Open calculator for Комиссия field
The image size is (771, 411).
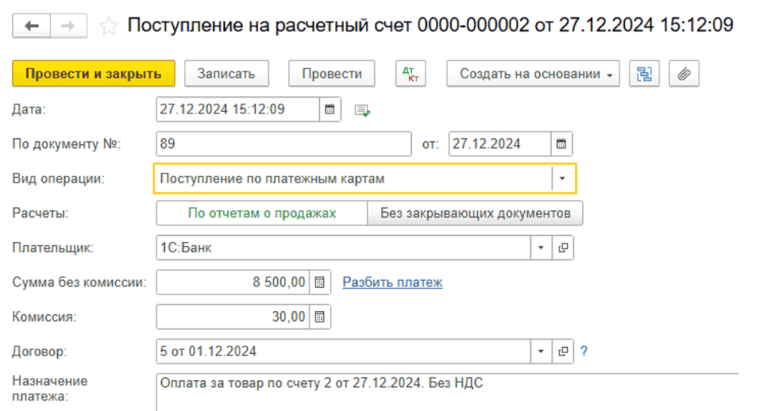(320, 317)
